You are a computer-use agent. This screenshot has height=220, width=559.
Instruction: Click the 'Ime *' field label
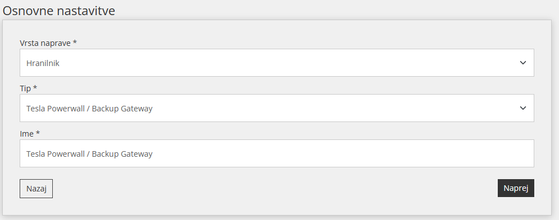(30, 134)
